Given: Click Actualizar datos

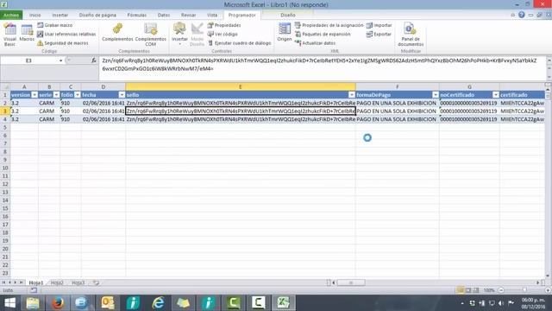Looking at the screenshot, I should (x=315, y=43).
